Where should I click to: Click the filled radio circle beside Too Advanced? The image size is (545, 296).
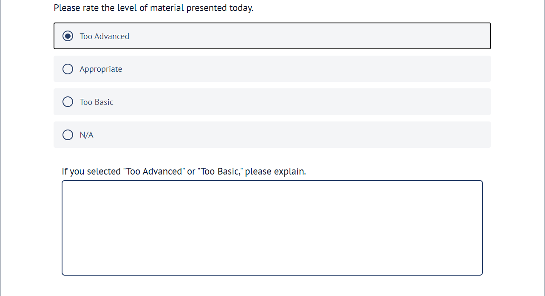coord(68,36)
